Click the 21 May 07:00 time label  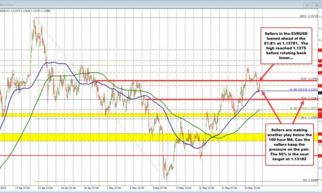(x=230, y=188)
